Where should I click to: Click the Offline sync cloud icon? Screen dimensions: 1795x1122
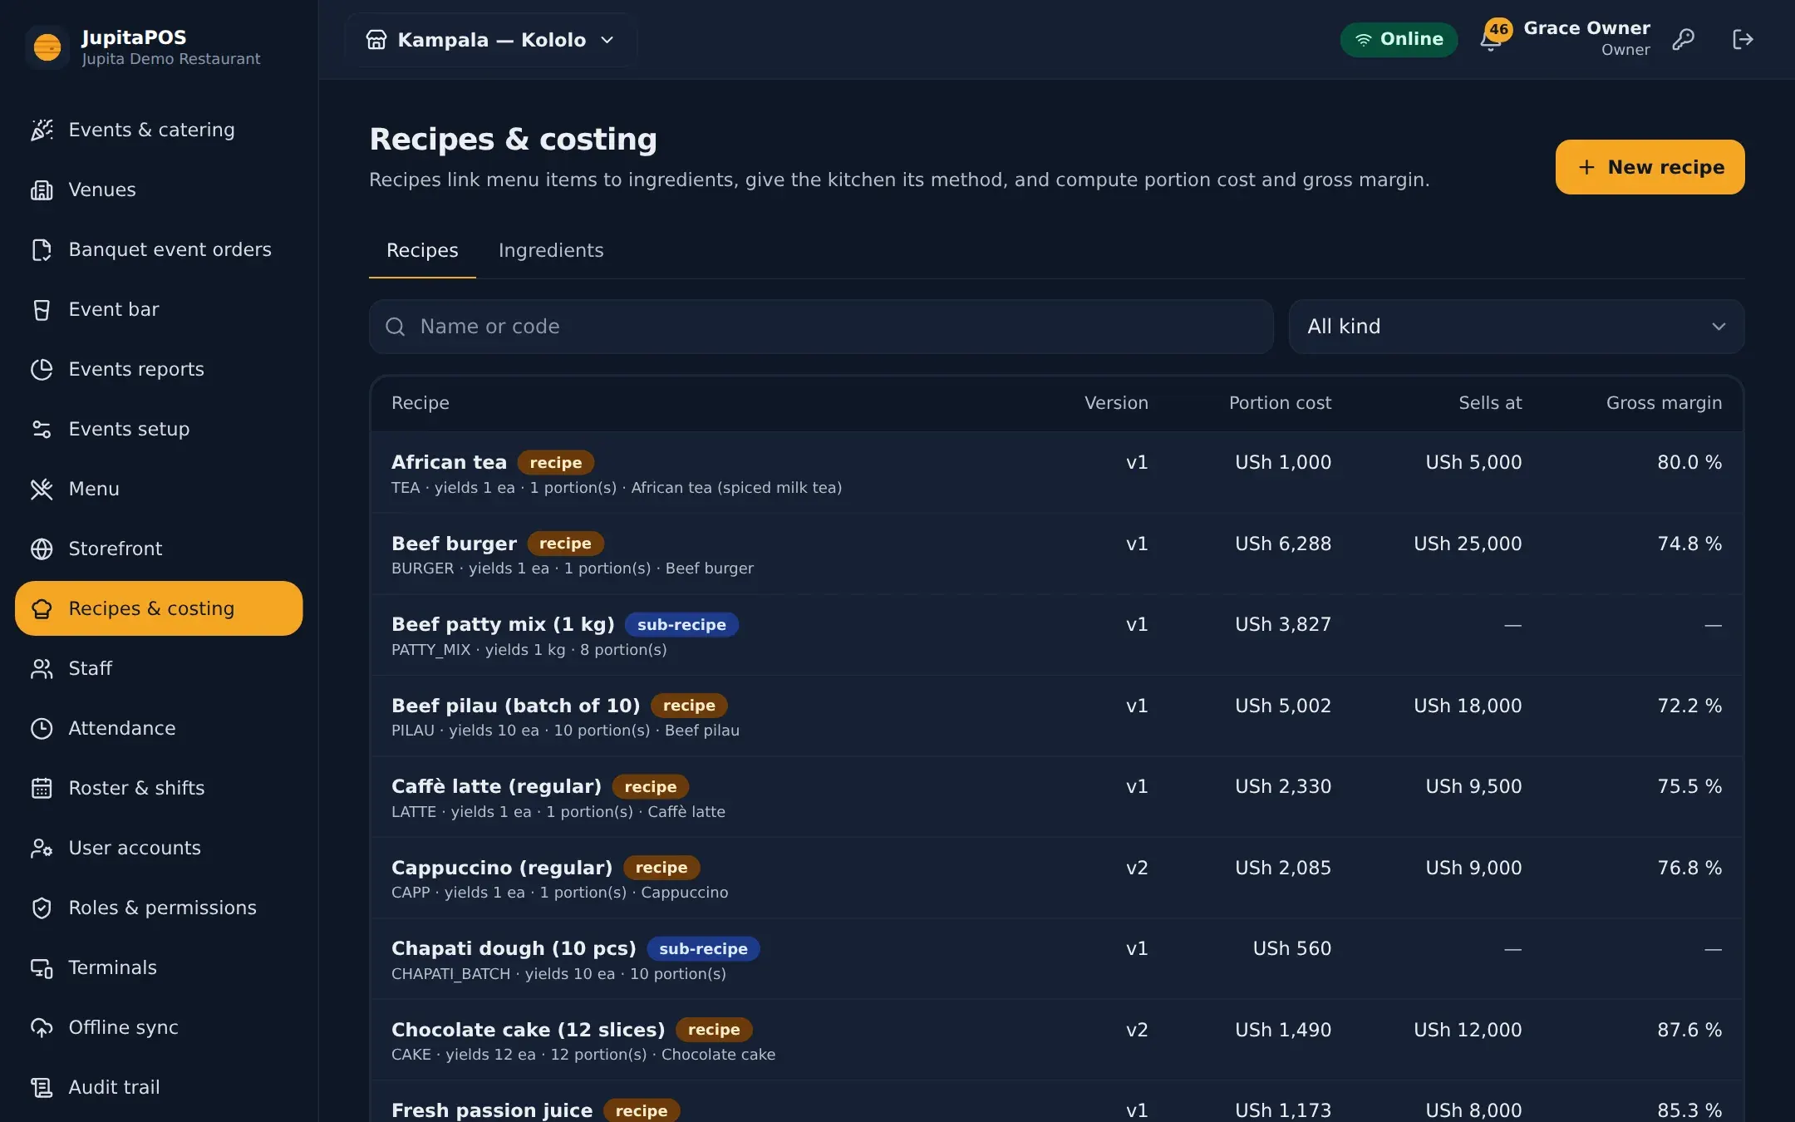click(42, 1027)
